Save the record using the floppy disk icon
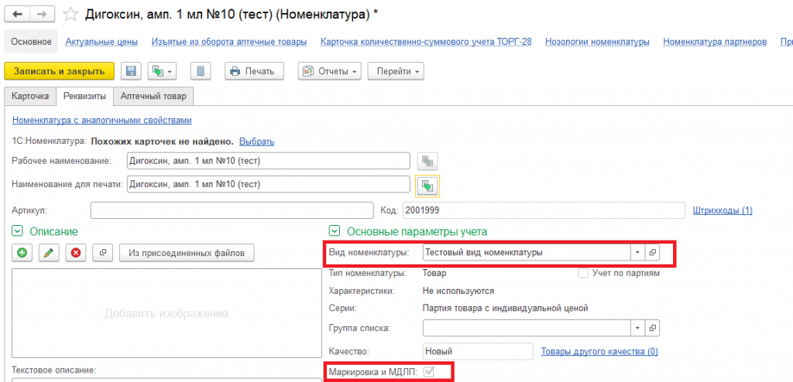 tap(132, 71)
